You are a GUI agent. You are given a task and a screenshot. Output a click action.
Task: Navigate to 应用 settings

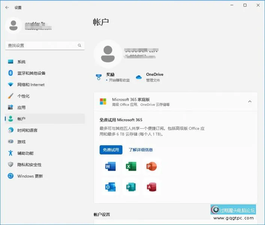[x=21, y=108]
